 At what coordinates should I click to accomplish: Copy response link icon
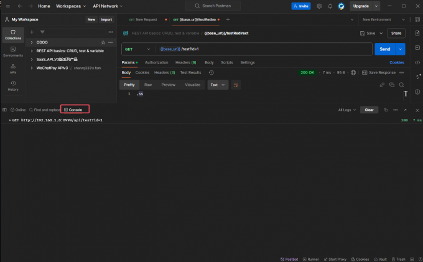(x=382, y=85)
